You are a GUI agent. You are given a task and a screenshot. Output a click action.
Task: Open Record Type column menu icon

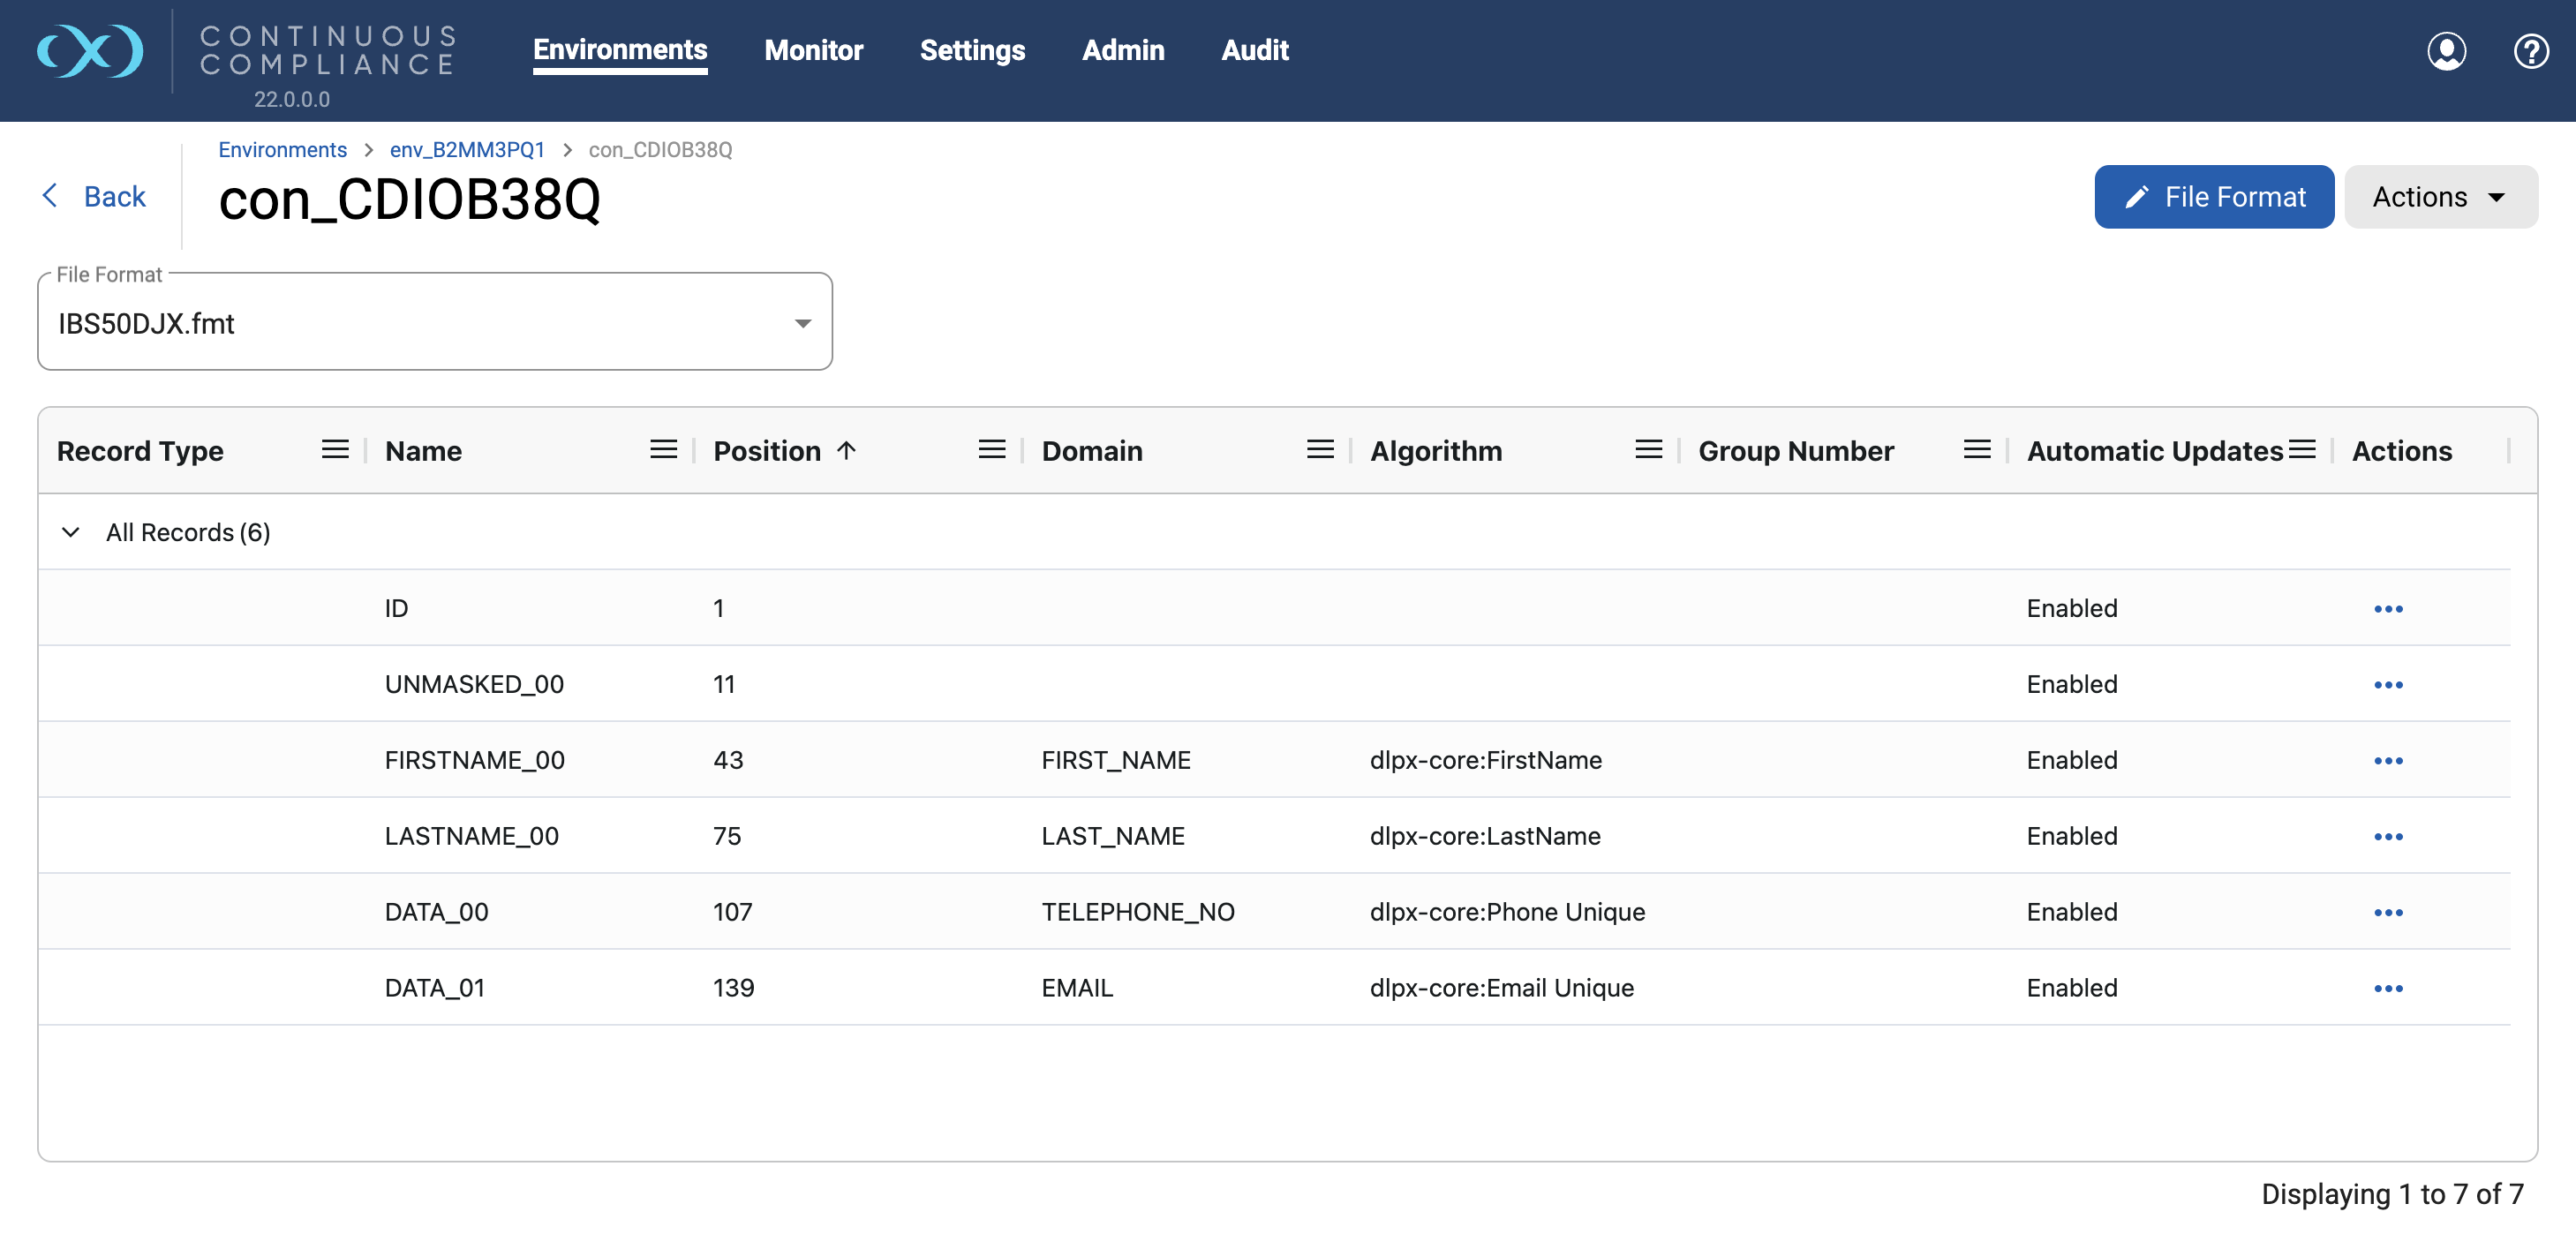(335, 450)
